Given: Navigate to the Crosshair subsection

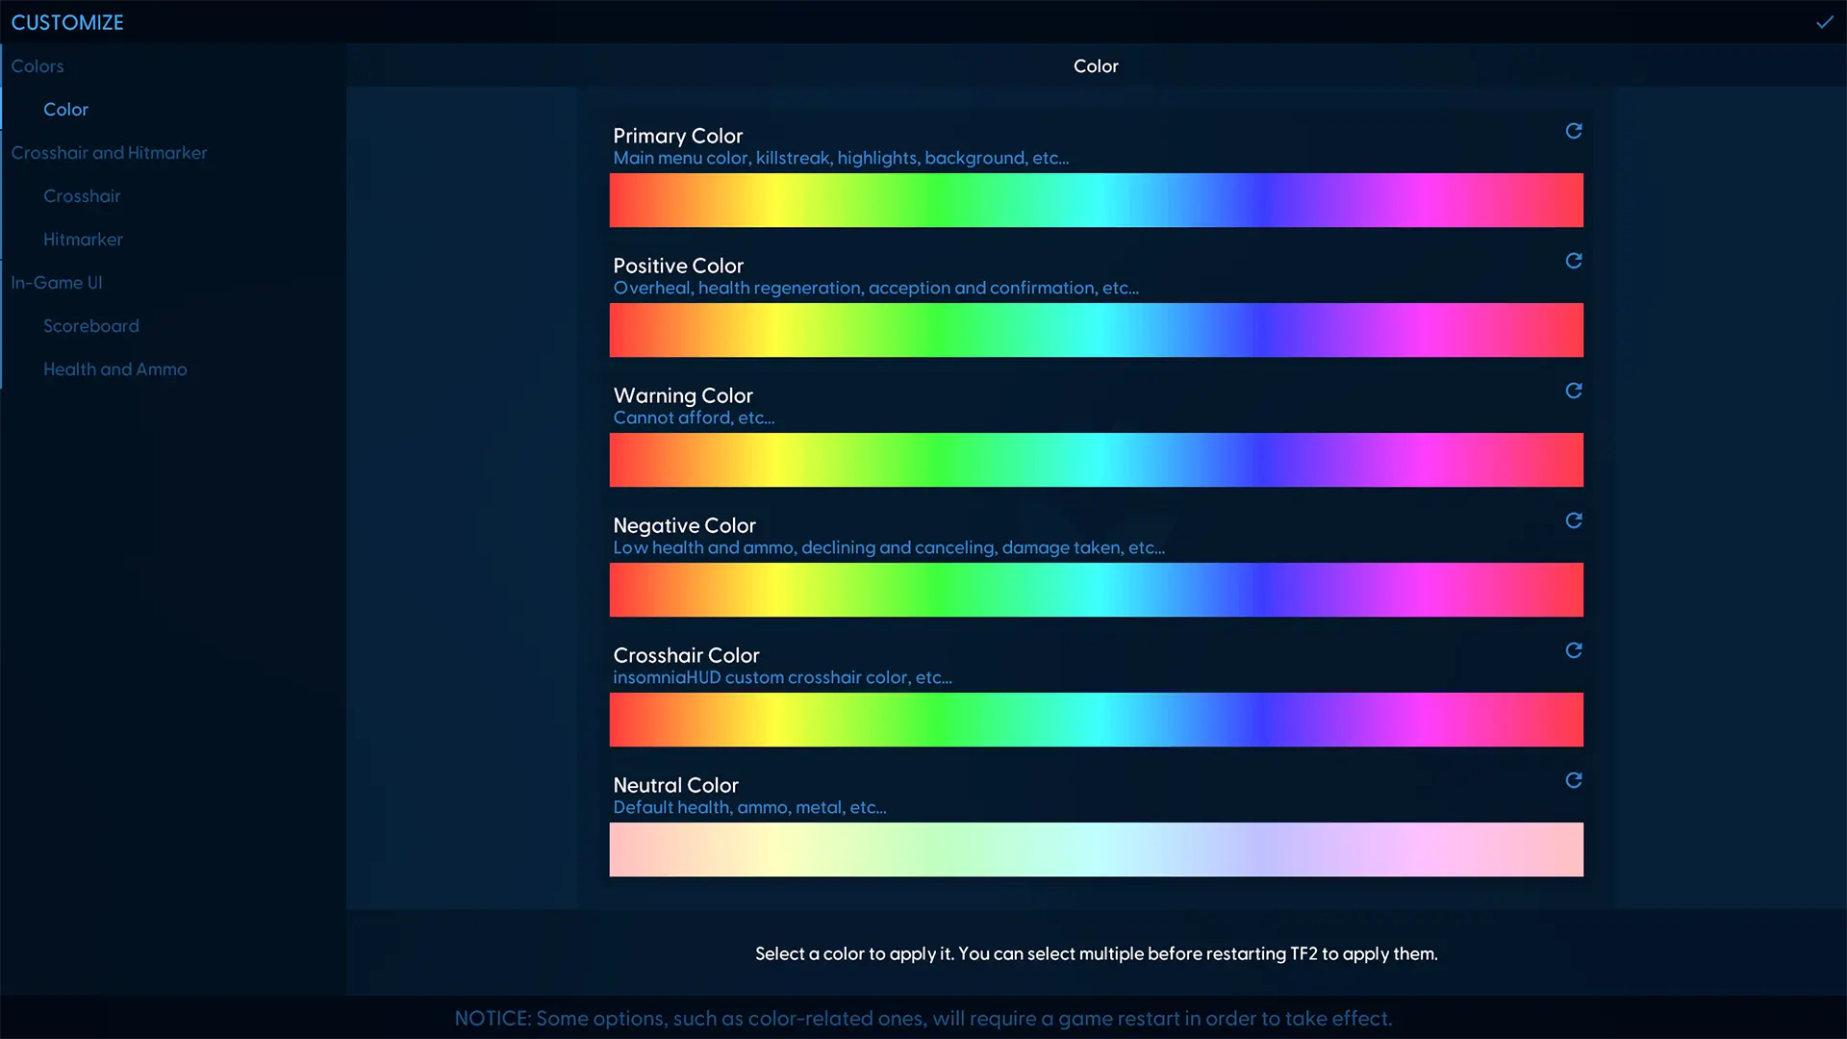Looking at the screenshot, I should click(x=81, y=195).
